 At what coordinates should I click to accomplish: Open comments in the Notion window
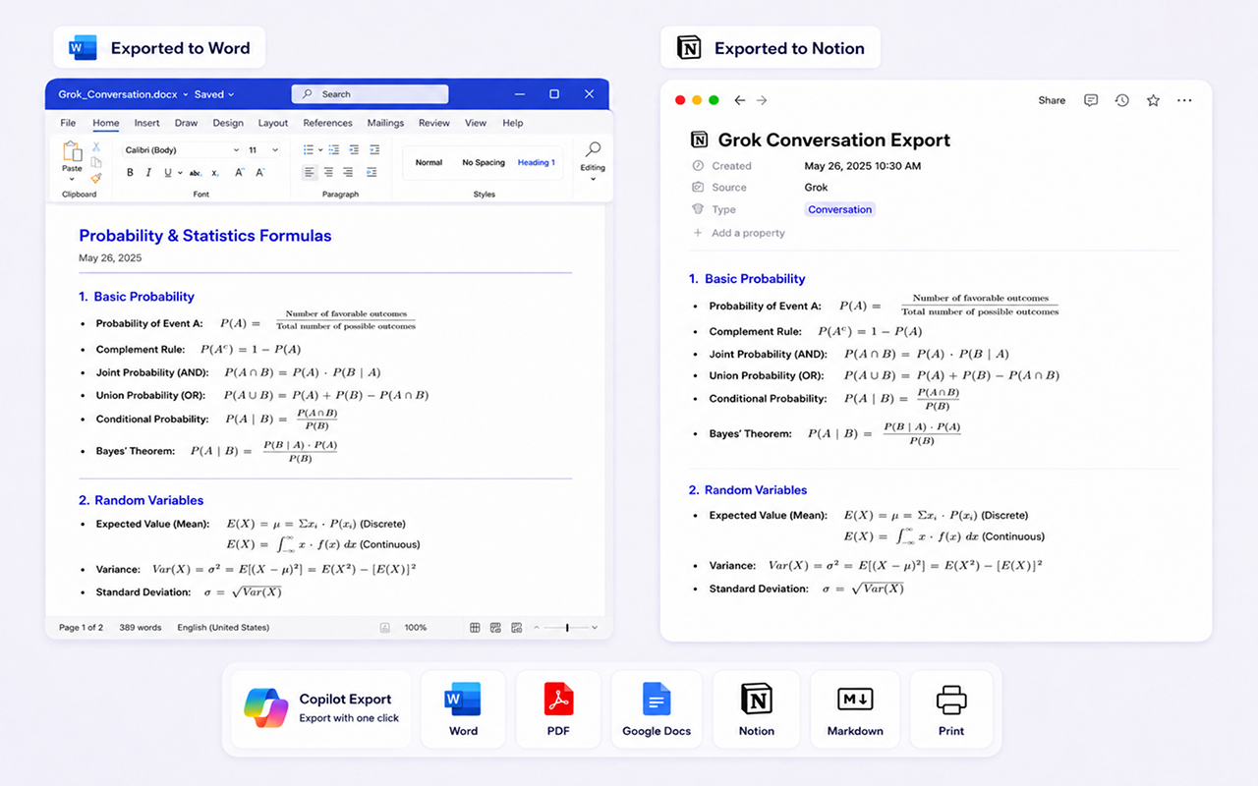(1090, 100)
